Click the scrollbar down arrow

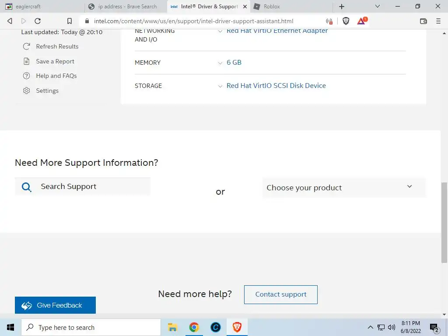pos(444,315)
